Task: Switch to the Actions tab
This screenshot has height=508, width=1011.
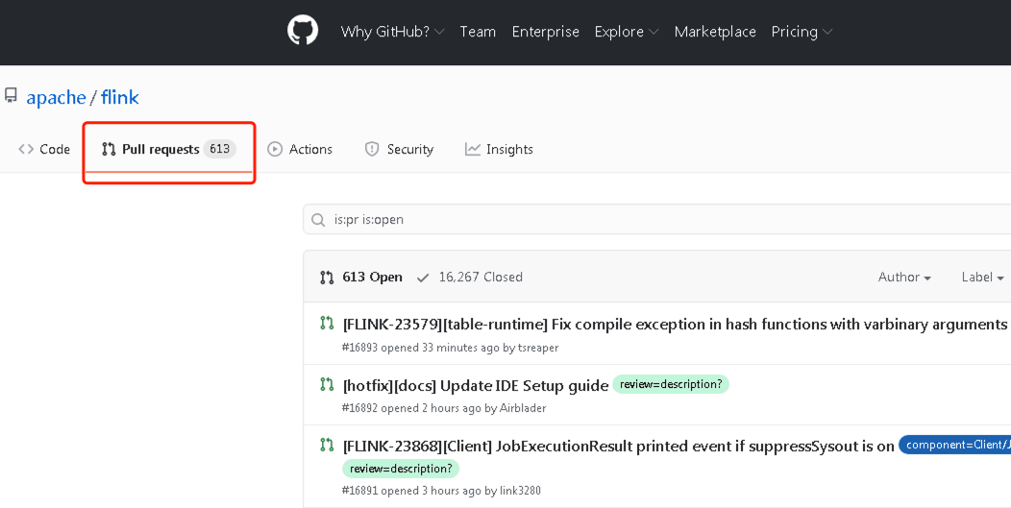Action: 300,149
